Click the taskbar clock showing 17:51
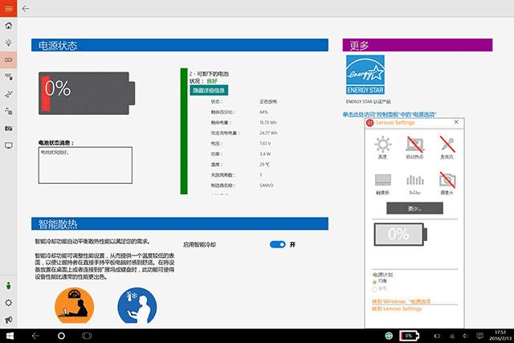Viewport: 514px width, 343px height. (x=500, y=333)
